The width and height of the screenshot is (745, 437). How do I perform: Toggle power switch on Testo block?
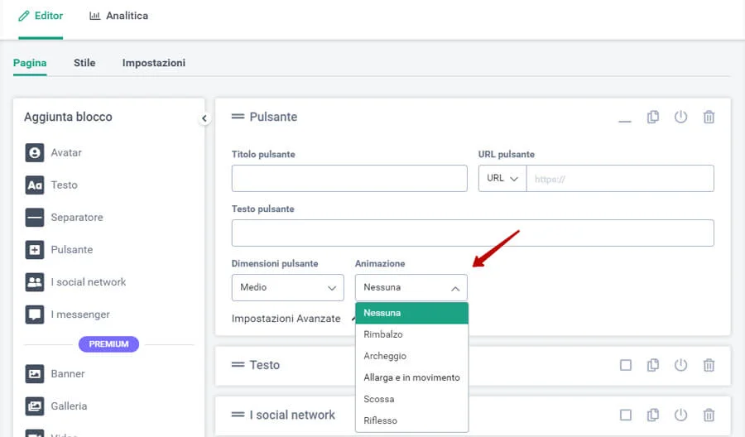(680, 365)
